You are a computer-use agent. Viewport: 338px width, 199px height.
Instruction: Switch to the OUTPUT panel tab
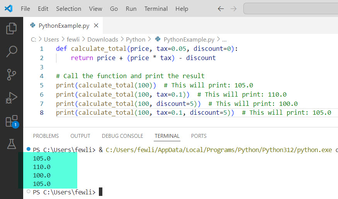click(80, 136)
